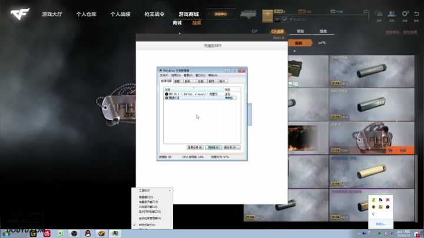The image size is (424, 238).
Task: Click the CF logo at top left
Action: (20, 14)
